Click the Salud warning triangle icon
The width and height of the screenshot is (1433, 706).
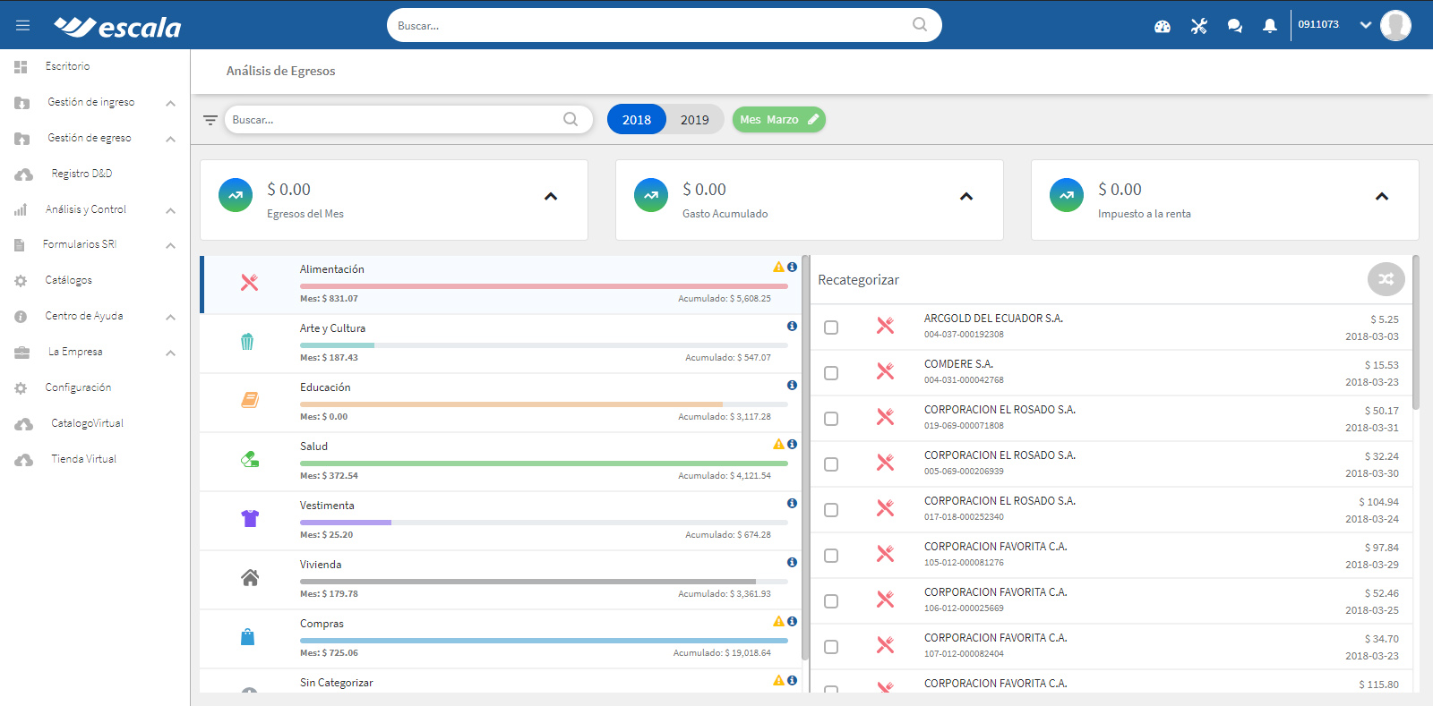coord(779,444)
